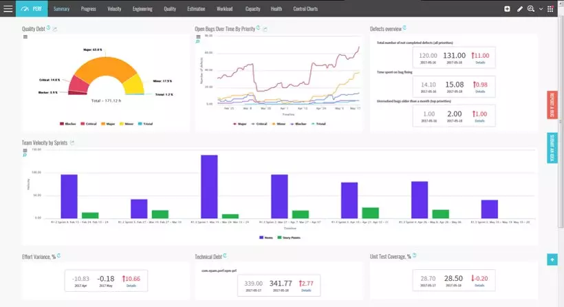564x307 pixels.
Task: Click Unit Test Coverage info icon
Action: [414, 255]
